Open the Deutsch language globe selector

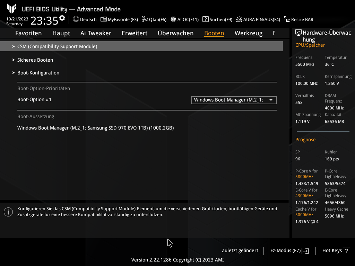point(85,19)
